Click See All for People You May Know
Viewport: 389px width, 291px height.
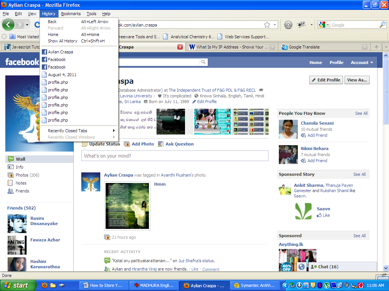tap(361, 113)
